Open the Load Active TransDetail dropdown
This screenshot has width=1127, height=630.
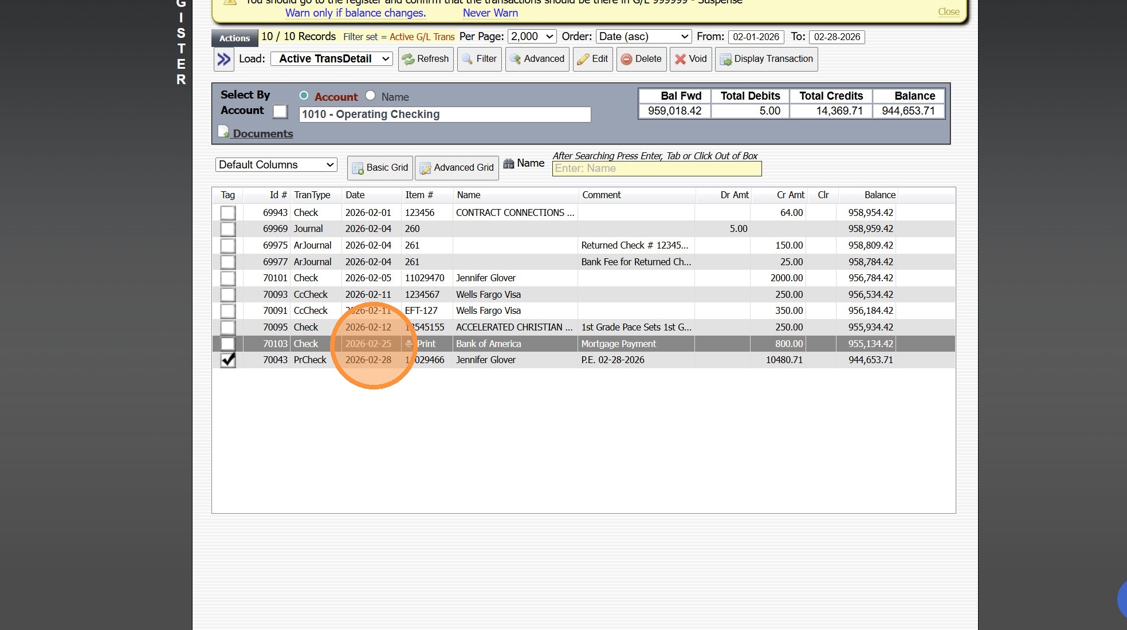[x=332, y=59]
